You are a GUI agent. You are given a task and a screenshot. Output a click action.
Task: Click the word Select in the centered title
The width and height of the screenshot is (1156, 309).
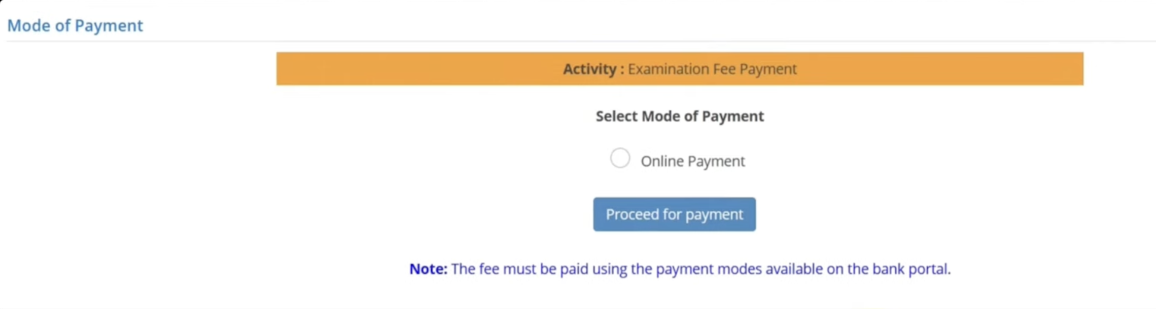pyautogui.click(x=616, y=116)
